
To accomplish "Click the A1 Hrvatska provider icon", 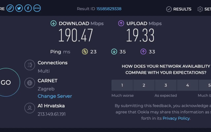I will (30, 108).
